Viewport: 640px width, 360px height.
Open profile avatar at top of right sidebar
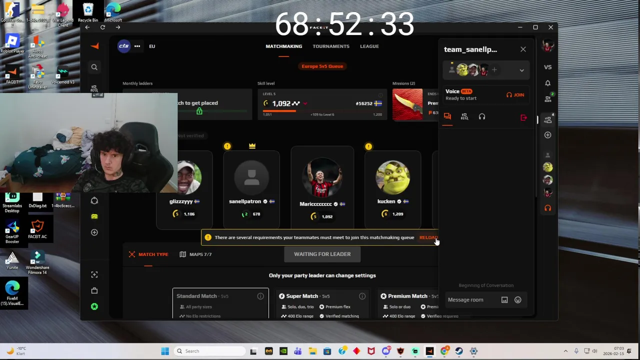547,46
